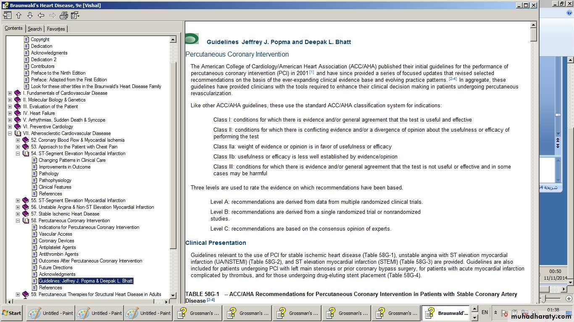
Task: Open the Options toolbar icon
Action: (75, 16)
